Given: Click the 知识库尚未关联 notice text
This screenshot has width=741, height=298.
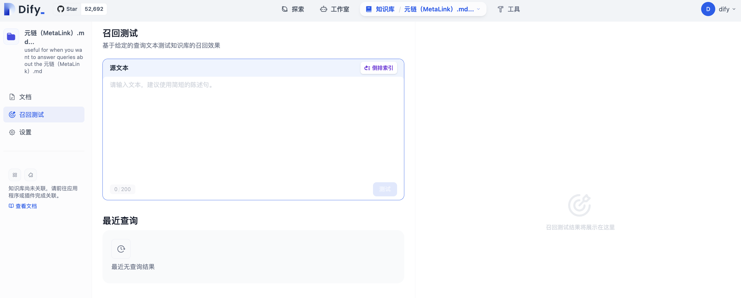Looking at the screenshot, I should [x=43, y=192].
